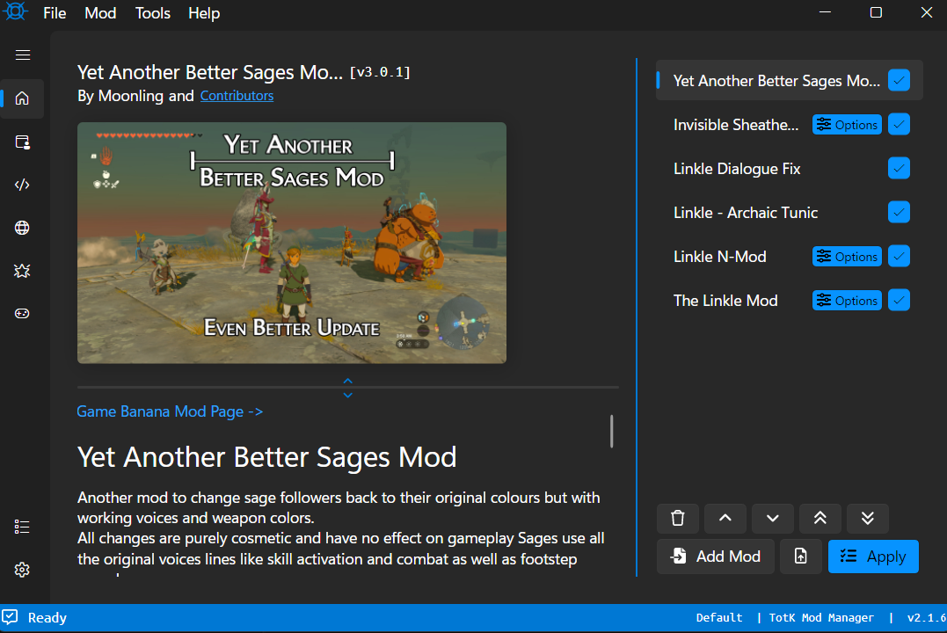Move selected mod up one position
The height and width of the screenshot is (633, 947).
pyautogui.click(x=725, y=518)
